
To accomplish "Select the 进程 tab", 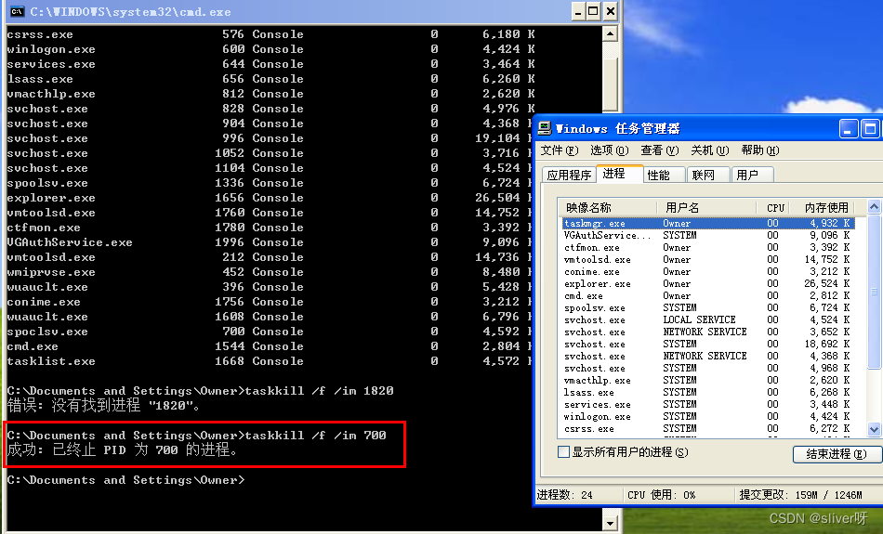I will tap(619, 174).
